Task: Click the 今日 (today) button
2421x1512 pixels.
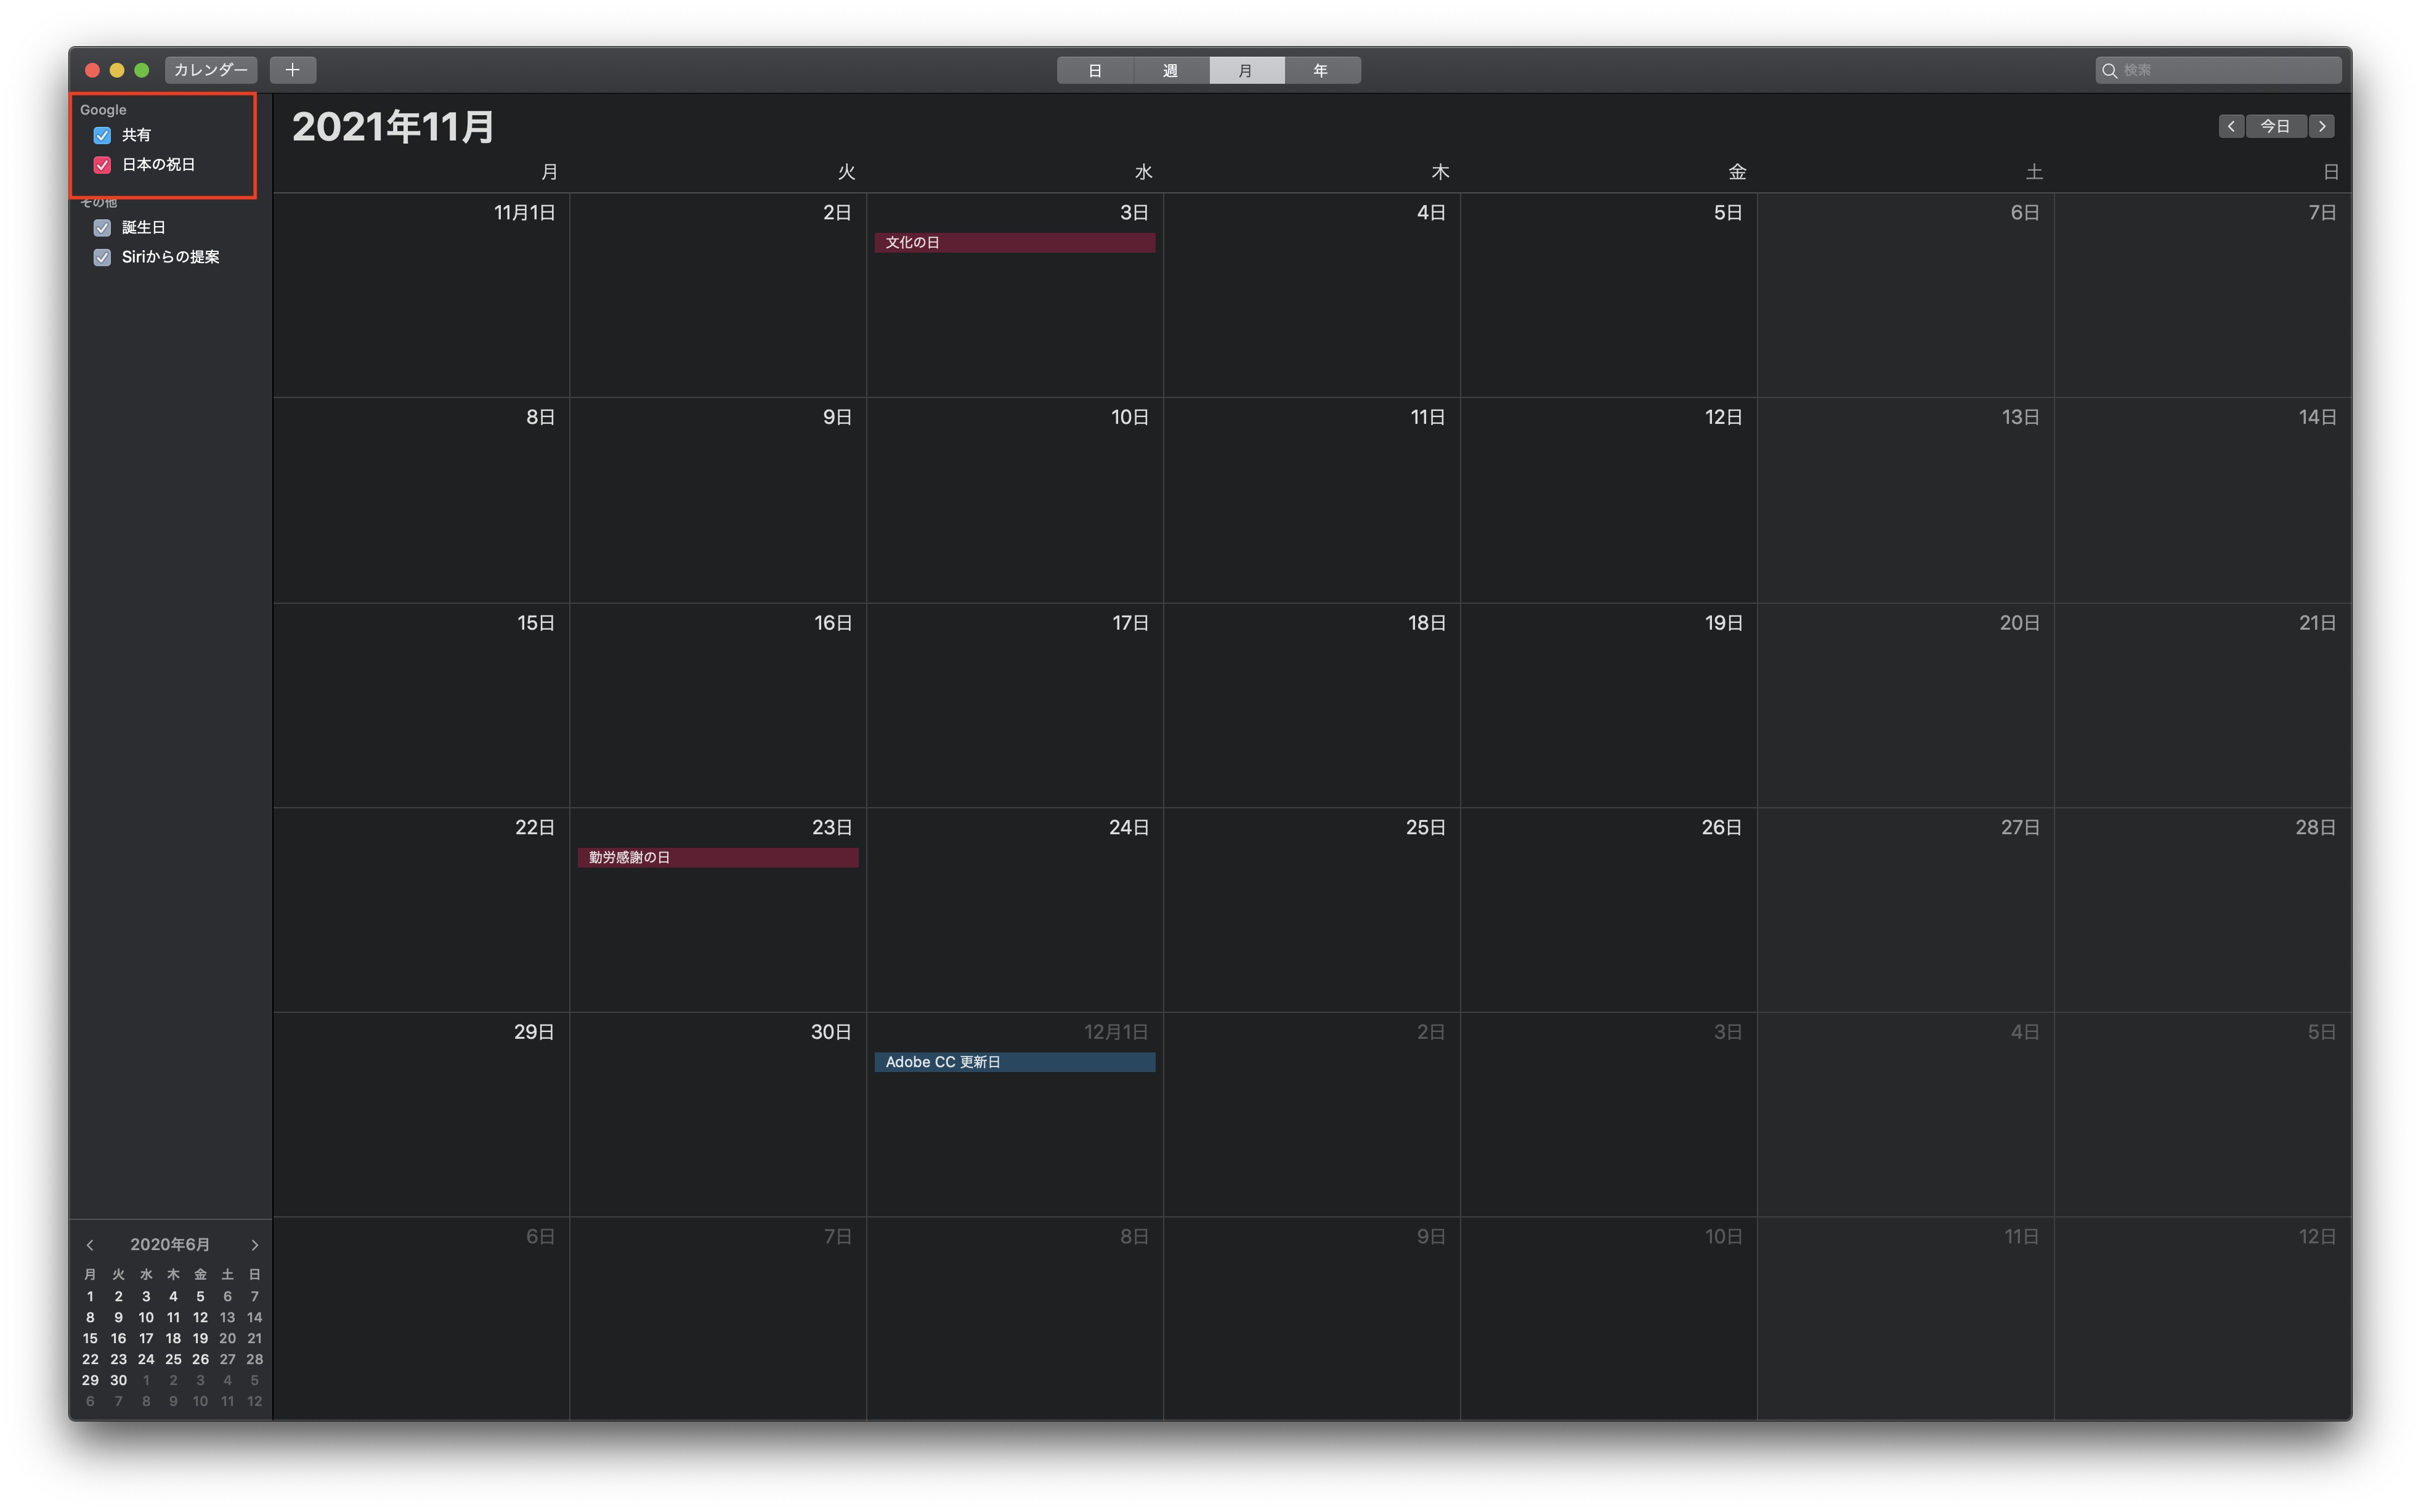Action: pos(2275,126)
